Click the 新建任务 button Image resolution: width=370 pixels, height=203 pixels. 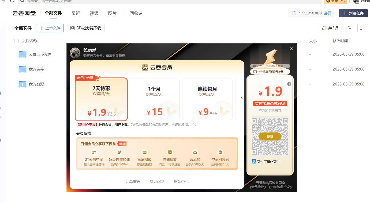point(353,13)
